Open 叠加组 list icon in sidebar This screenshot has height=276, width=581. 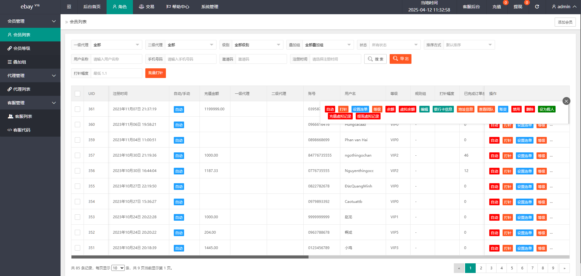click(x=10, y=62)
